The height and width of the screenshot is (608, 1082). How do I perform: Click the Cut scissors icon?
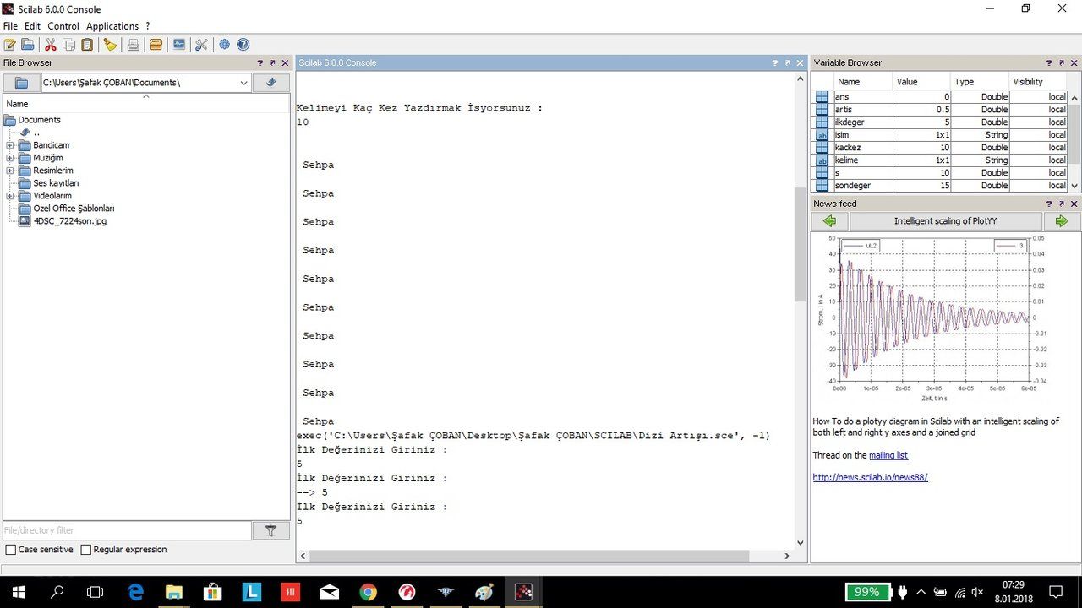click(51, 45)
